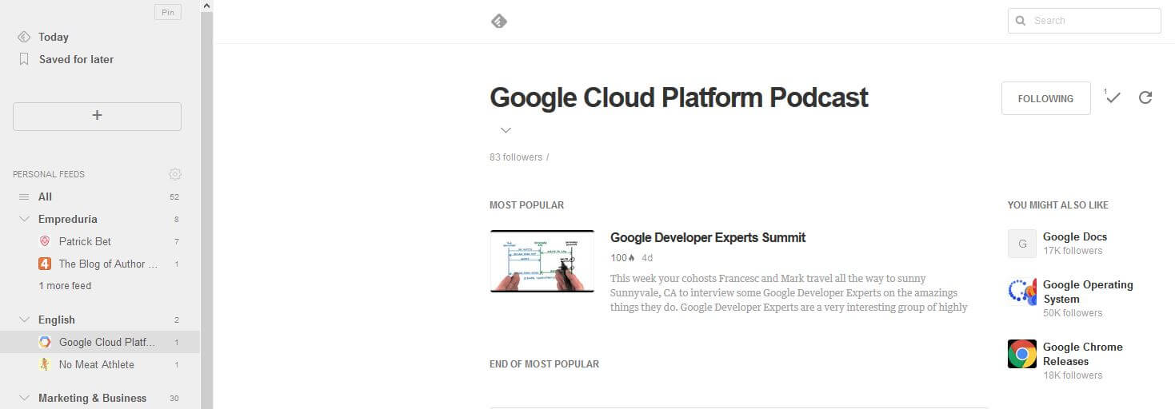Show 1 more feed link
1175x409 pixels.
coord(65,286)
